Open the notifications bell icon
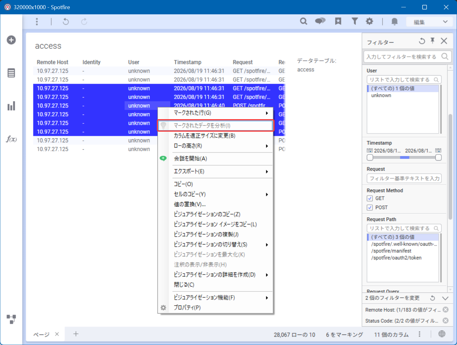This screenshot has height=345, width=457. 395,21
